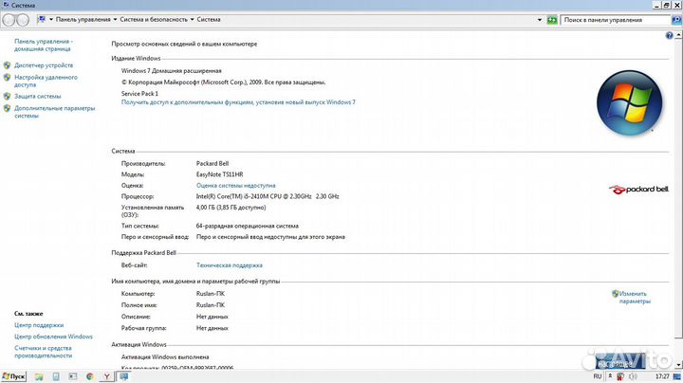This screenshot has height=383, width=683.
Task: Select 'Ruslan-ПК' in the 'Полное имя' row
Action: click(x=211, y=305)
